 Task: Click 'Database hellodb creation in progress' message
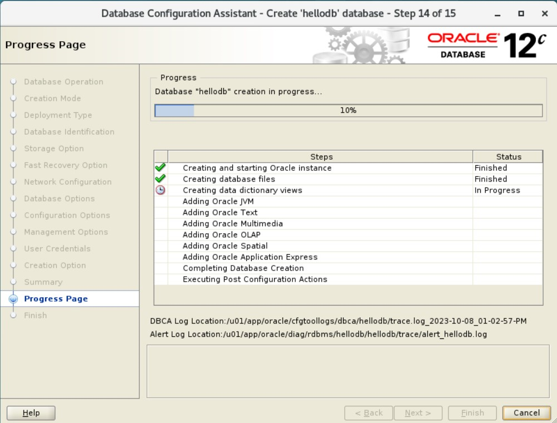pyautogui.click(x=238, y=91)
